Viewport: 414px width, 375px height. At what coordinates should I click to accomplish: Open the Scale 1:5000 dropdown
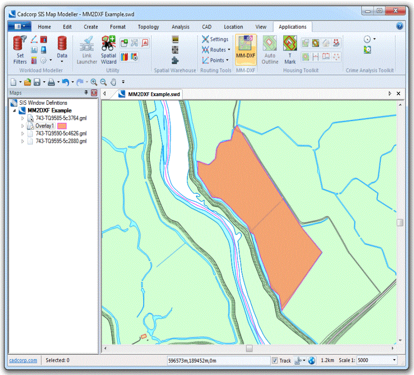pos(394,360)
